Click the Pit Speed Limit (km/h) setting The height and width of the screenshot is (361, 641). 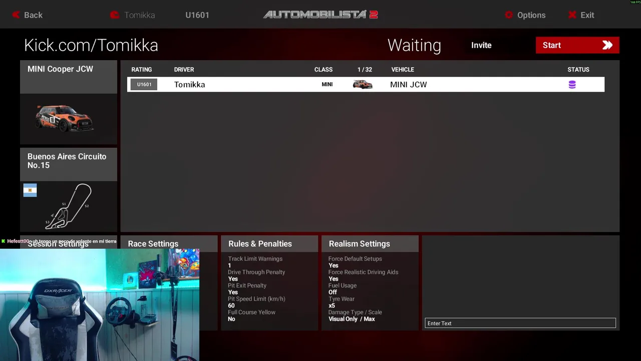256,299
